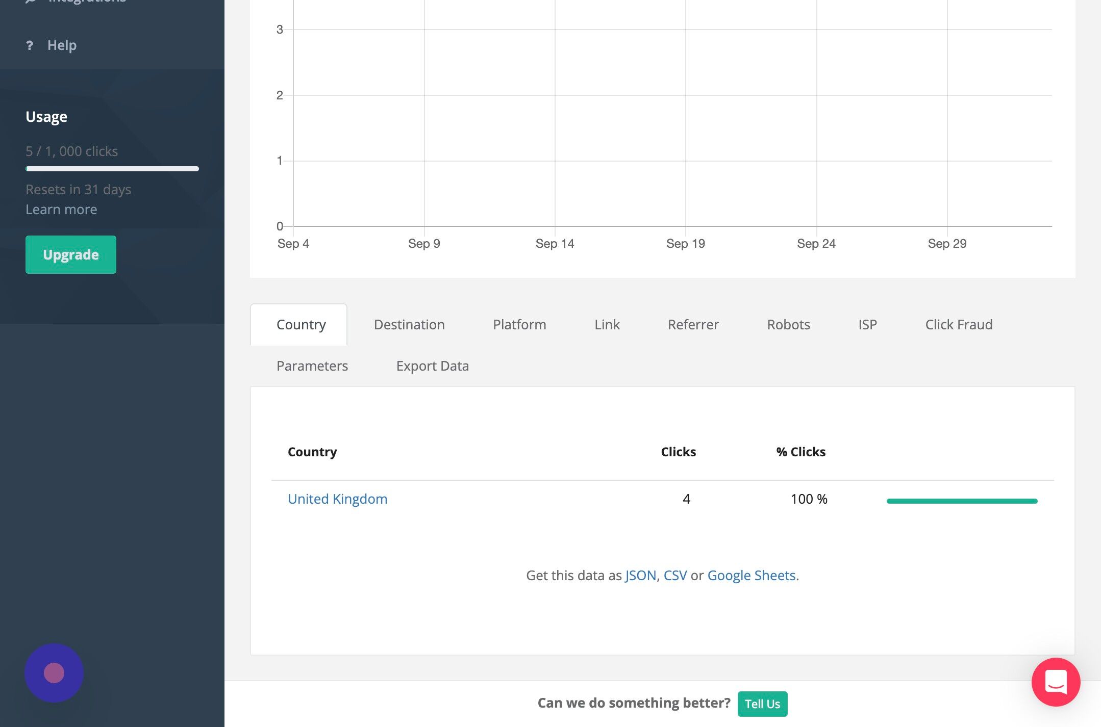Open the United Kingdom country link

point(337,499)
